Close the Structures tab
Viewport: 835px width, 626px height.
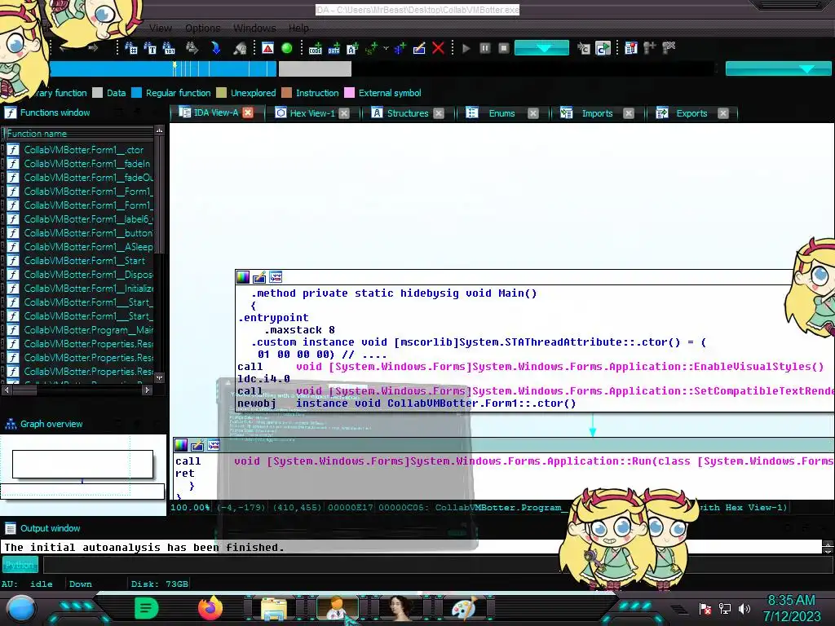(x=438, y=113)
